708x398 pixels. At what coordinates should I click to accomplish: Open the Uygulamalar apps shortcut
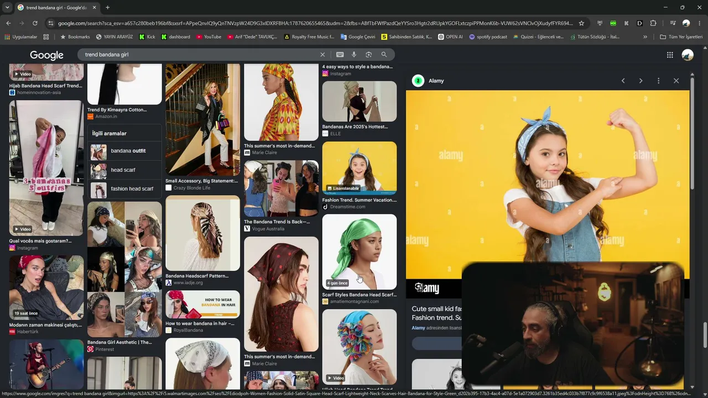coord(20,37)
